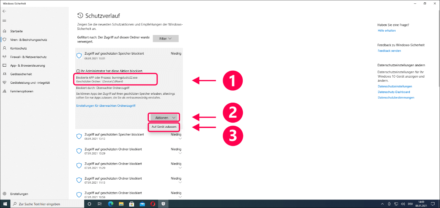
Task: Open Einstellungen für überwachten Ordnerzugriff link
Action: [x=106, y=106]
